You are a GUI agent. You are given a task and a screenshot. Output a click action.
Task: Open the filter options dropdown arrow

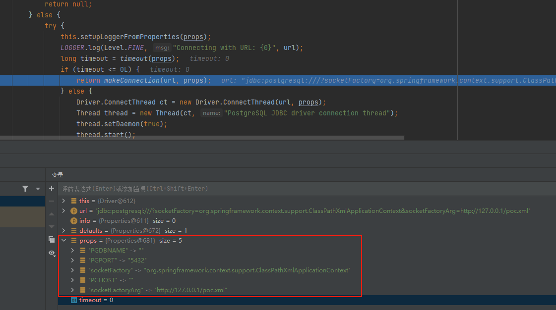pos(38,189)
